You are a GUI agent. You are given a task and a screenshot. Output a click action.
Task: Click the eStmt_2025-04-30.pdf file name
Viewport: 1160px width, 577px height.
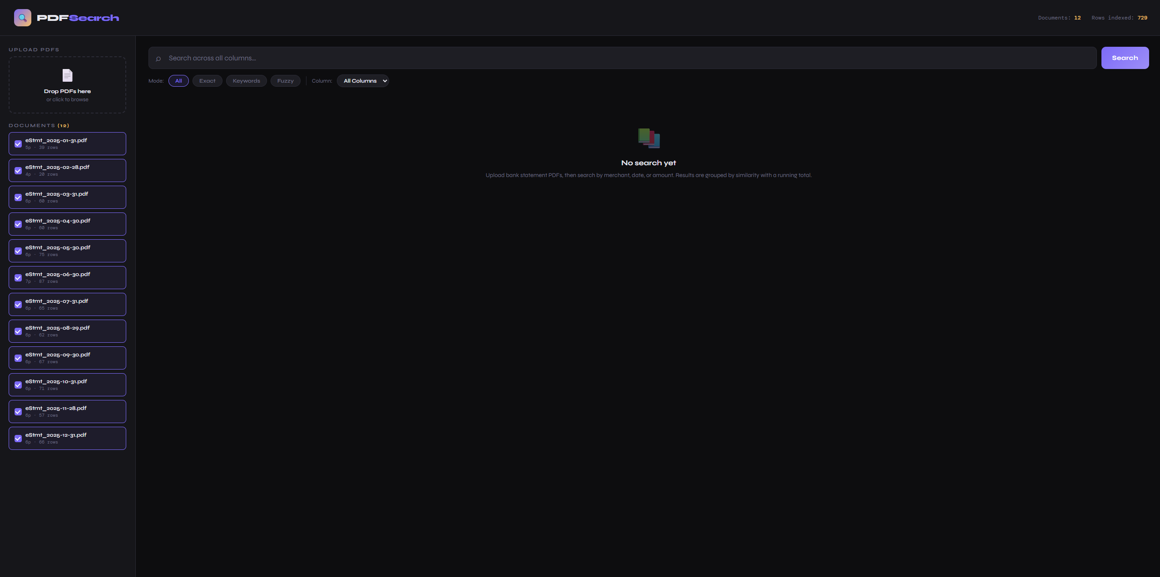[x=58, y=221]
